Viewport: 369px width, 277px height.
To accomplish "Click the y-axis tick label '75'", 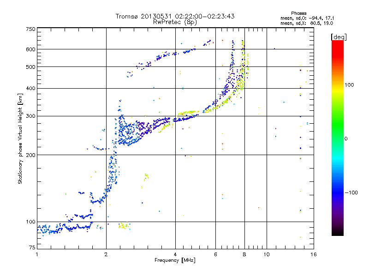I will click(32, 247).
